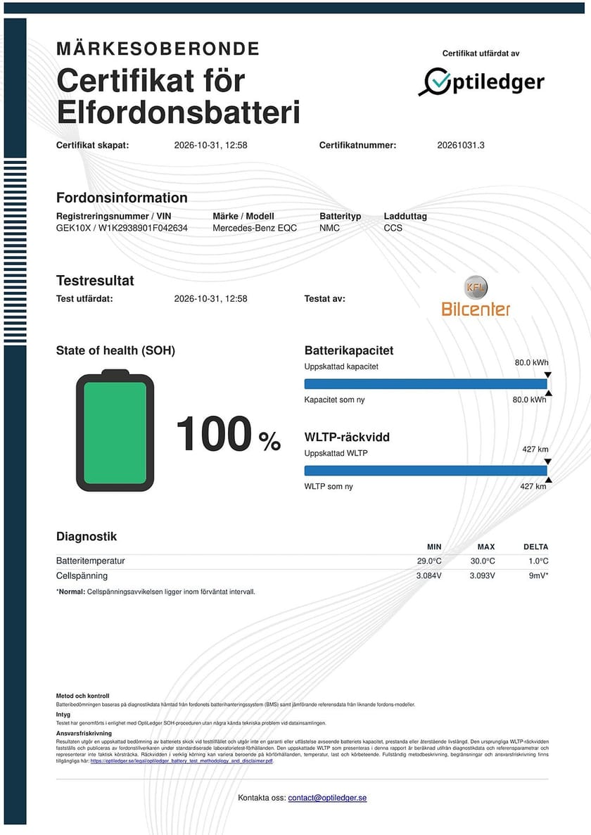The width and height of the screenshot is (591, 835).
Task: Click the down marker above the Uppskattad WLTP bar
Action: 548,461
